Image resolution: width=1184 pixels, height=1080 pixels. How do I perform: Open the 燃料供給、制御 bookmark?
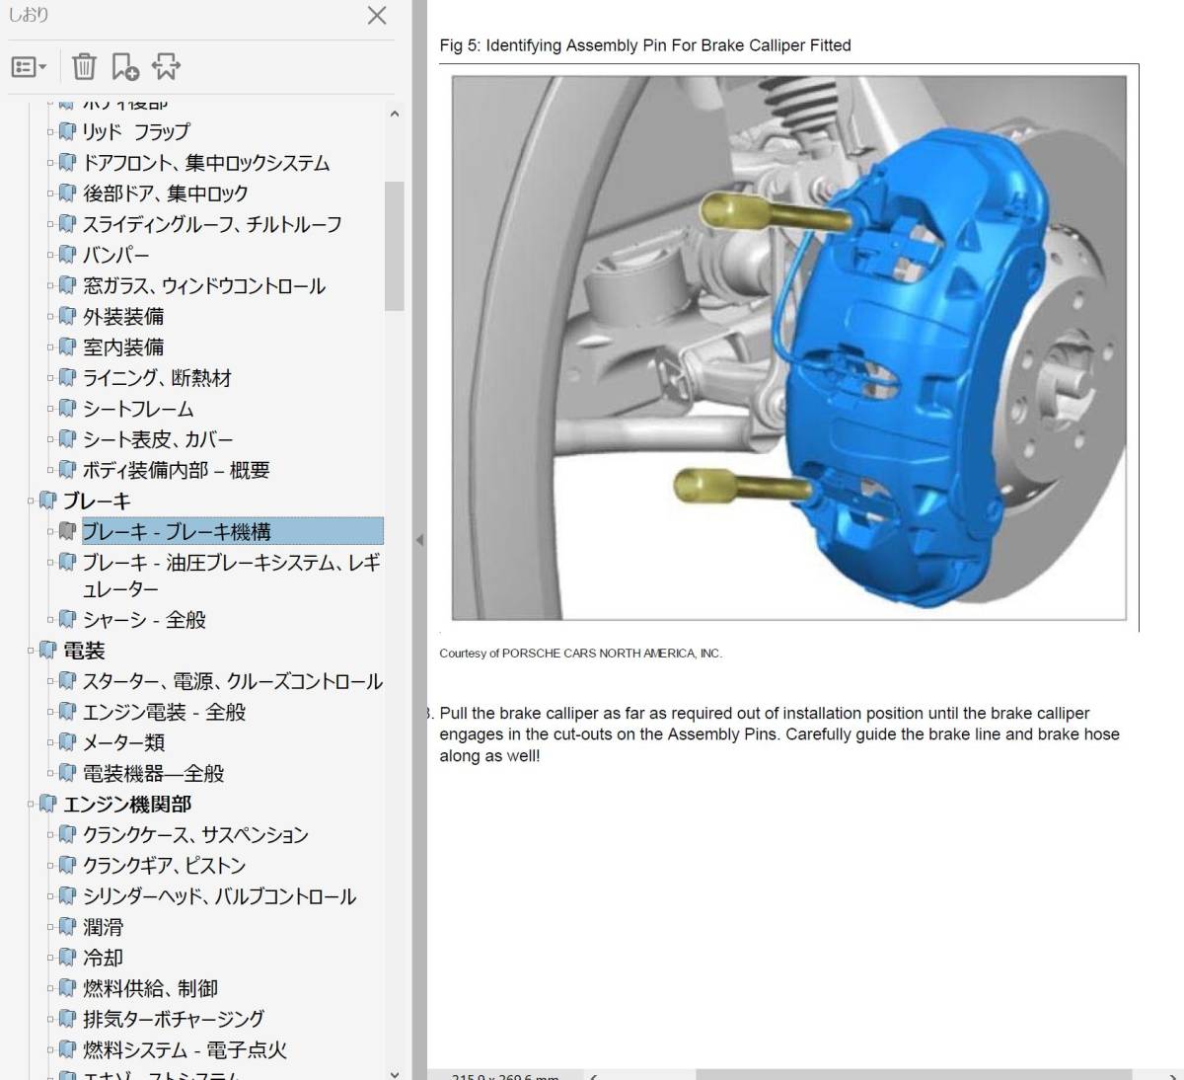[x=150, y=988]
